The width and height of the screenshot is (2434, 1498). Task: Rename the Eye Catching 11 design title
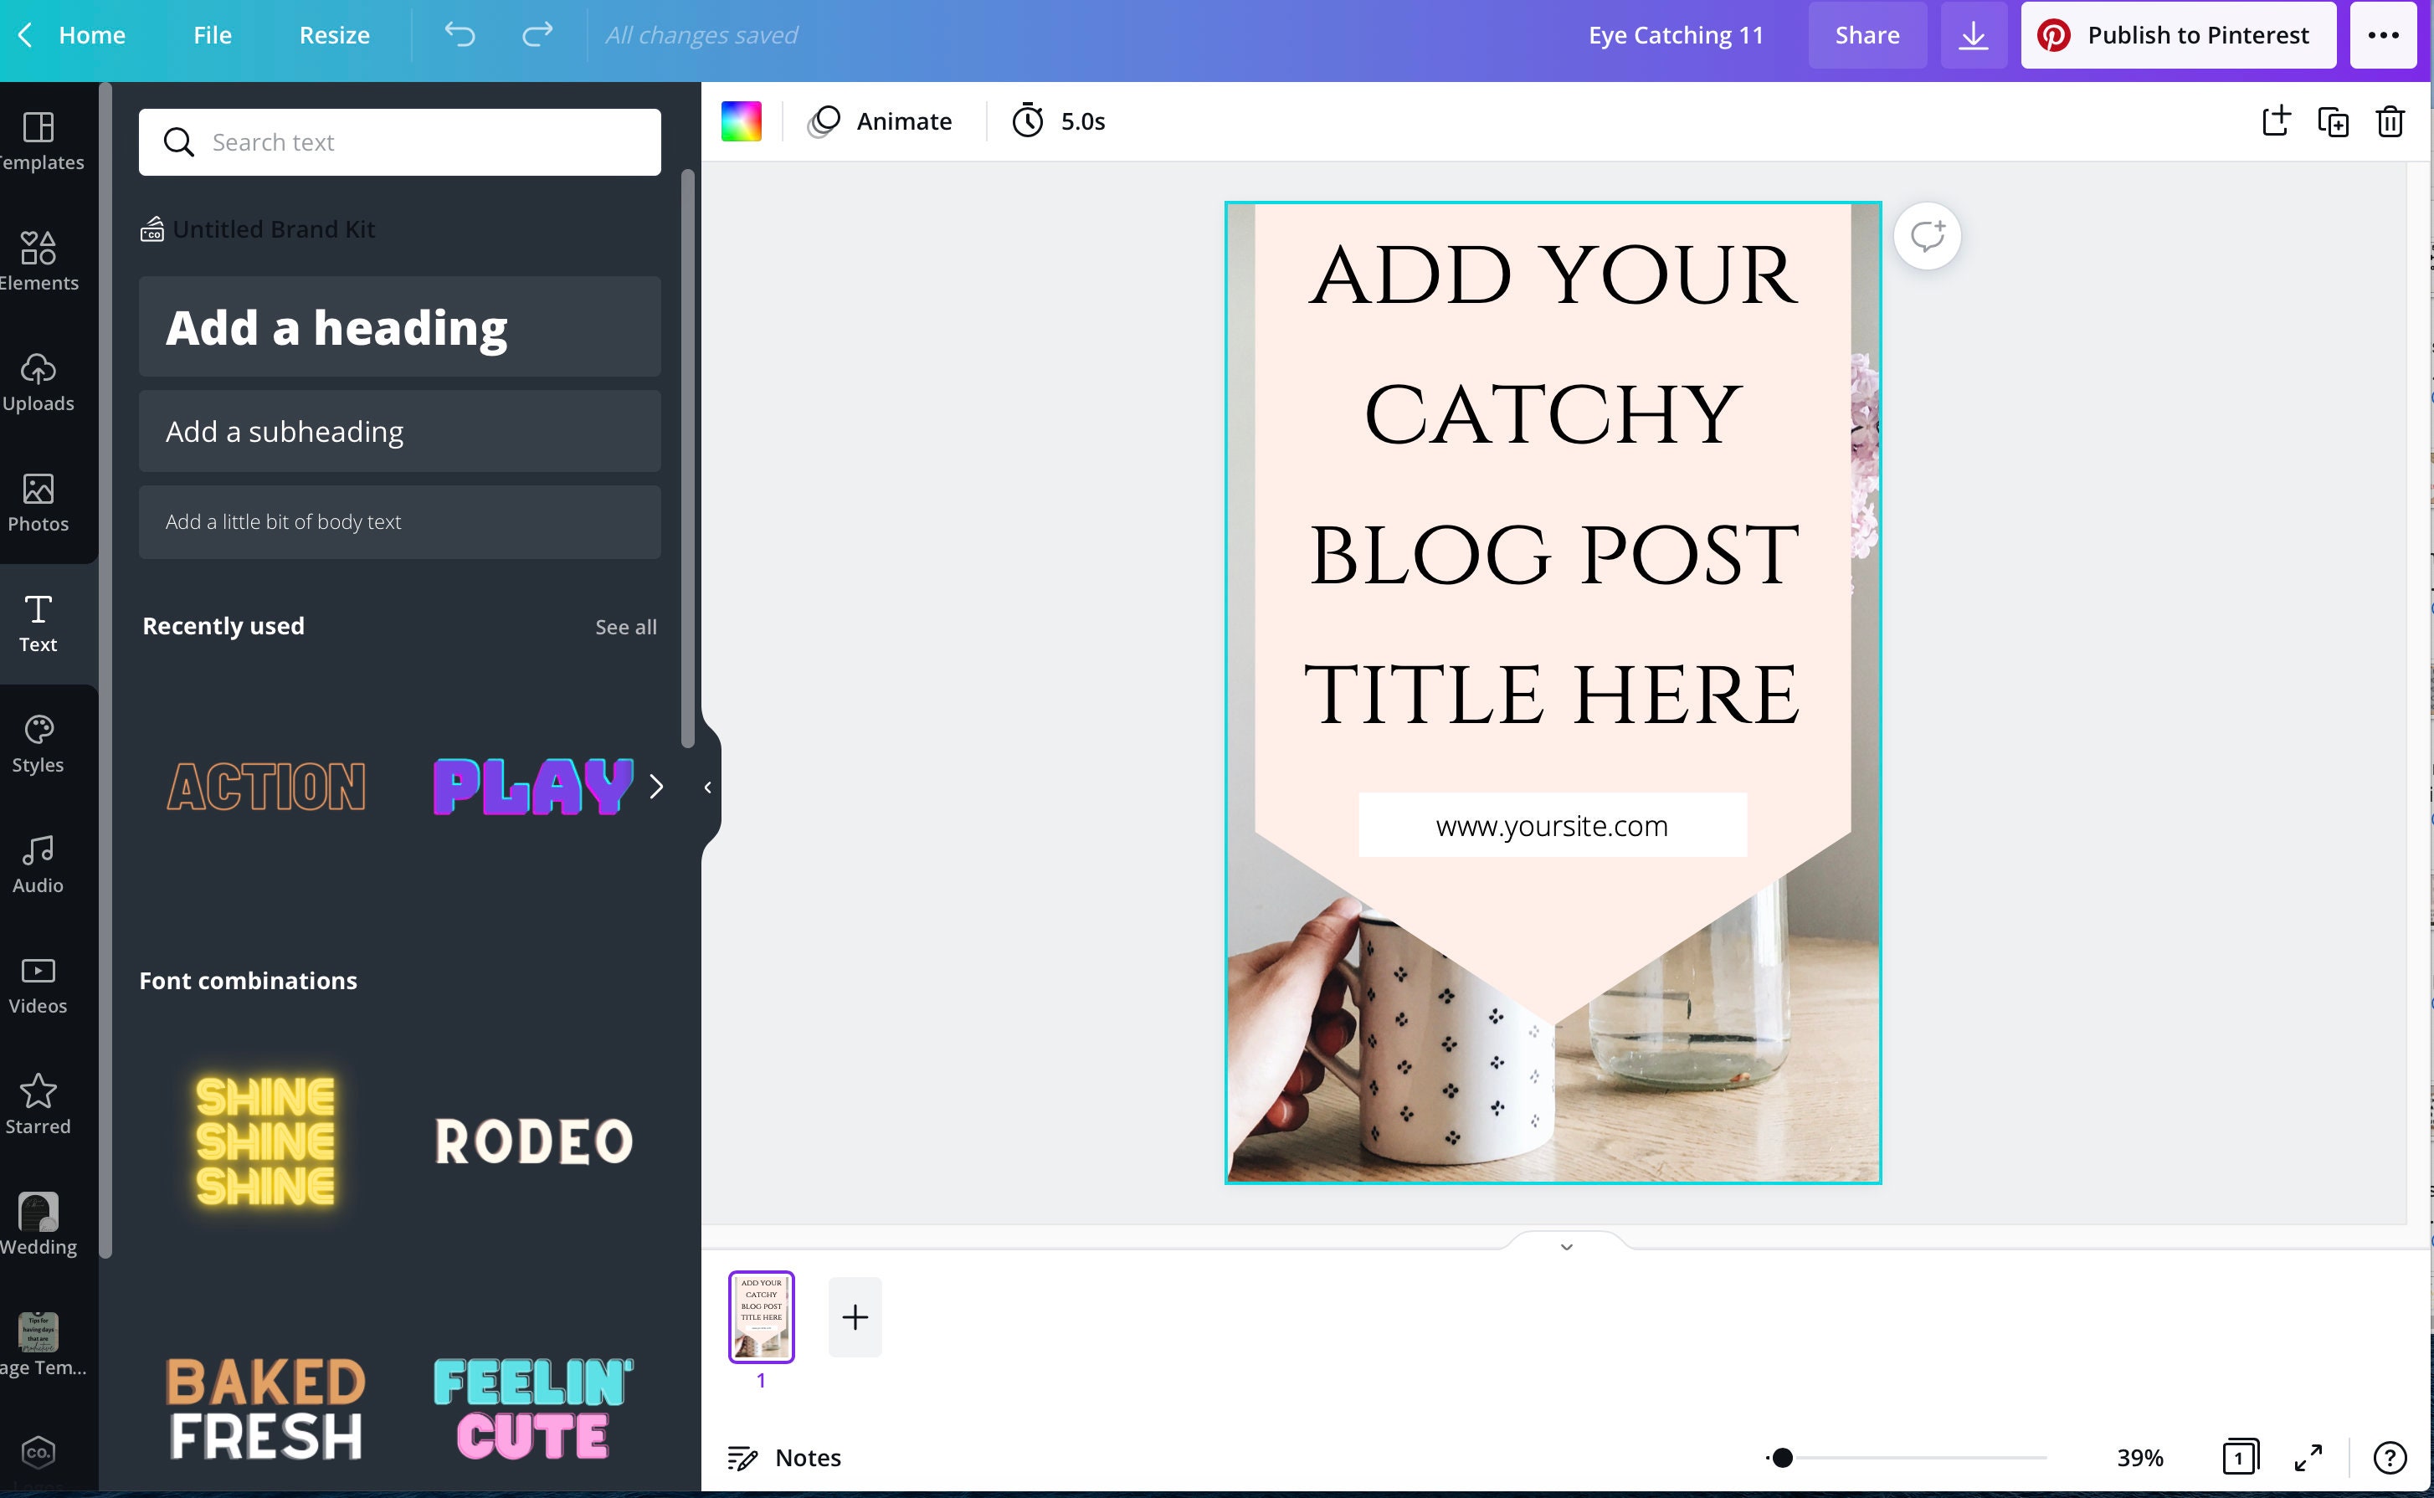(x=1677, y=34)
